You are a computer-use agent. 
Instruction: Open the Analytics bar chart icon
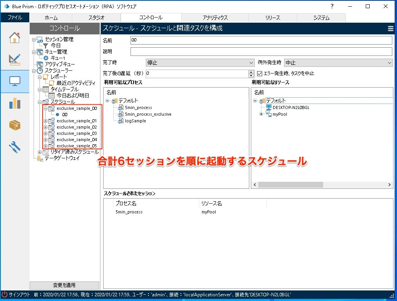pyautogui.click(x=15, y=103)
